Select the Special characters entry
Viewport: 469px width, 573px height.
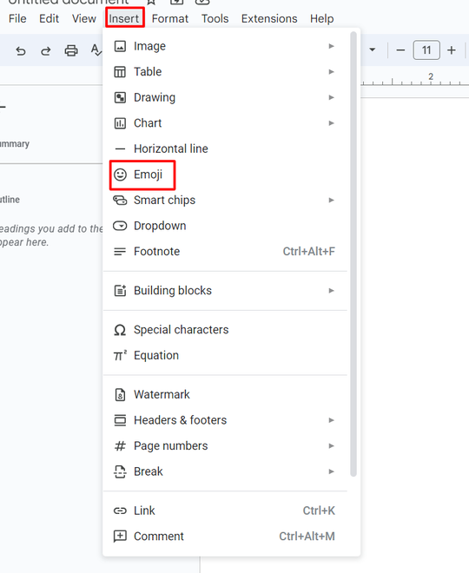point(225,330)
